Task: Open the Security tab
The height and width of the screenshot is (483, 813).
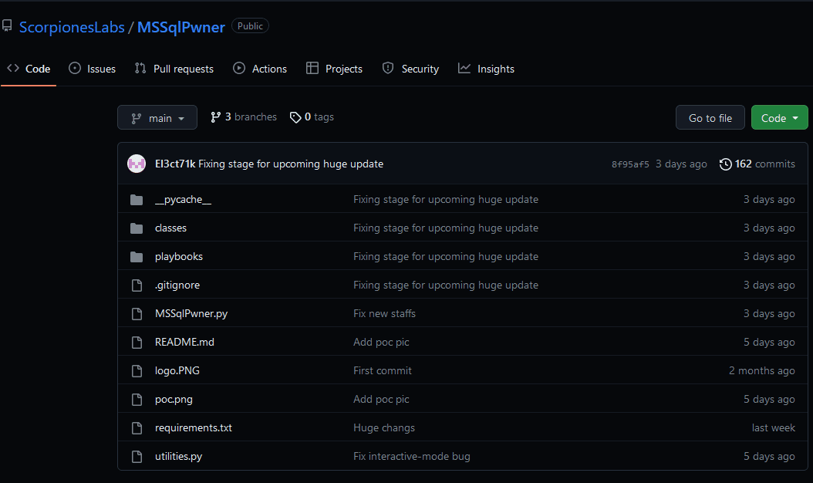Action: pos(410,69)
